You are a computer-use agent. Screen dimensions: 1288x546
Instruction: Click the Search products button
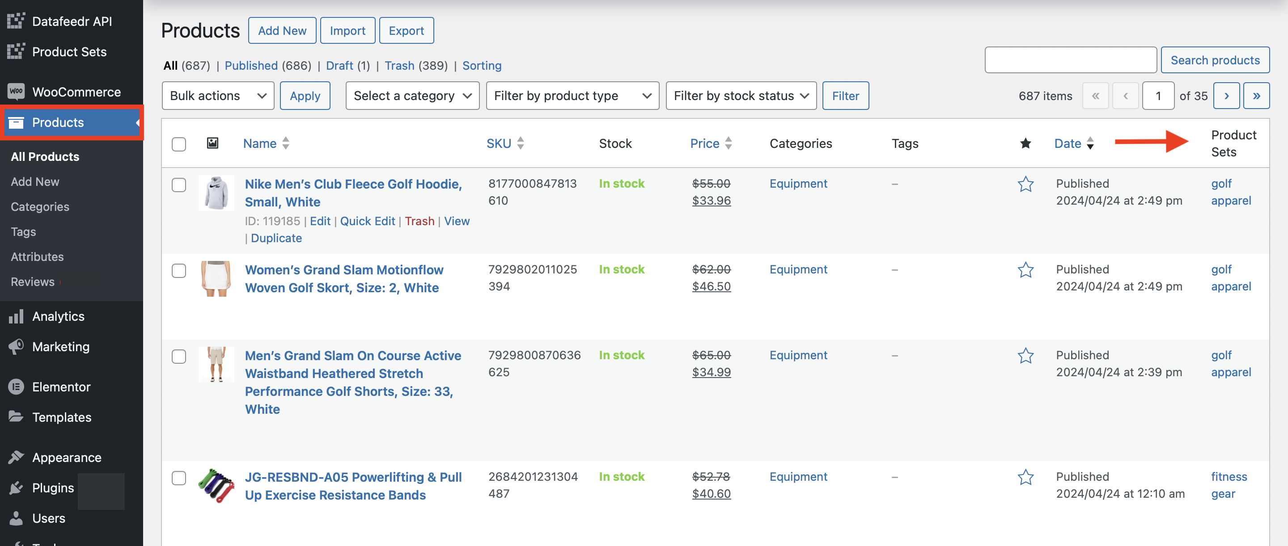pyautogui.click(x=1215, y=60)
